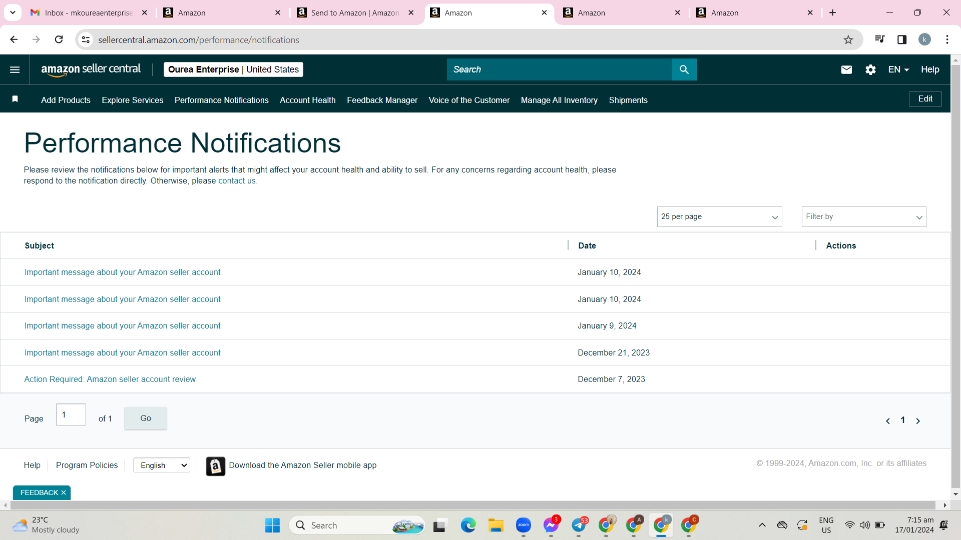Switch to the Gmail Inbox tab
961x540 pixels.
(x=89, y=12)
